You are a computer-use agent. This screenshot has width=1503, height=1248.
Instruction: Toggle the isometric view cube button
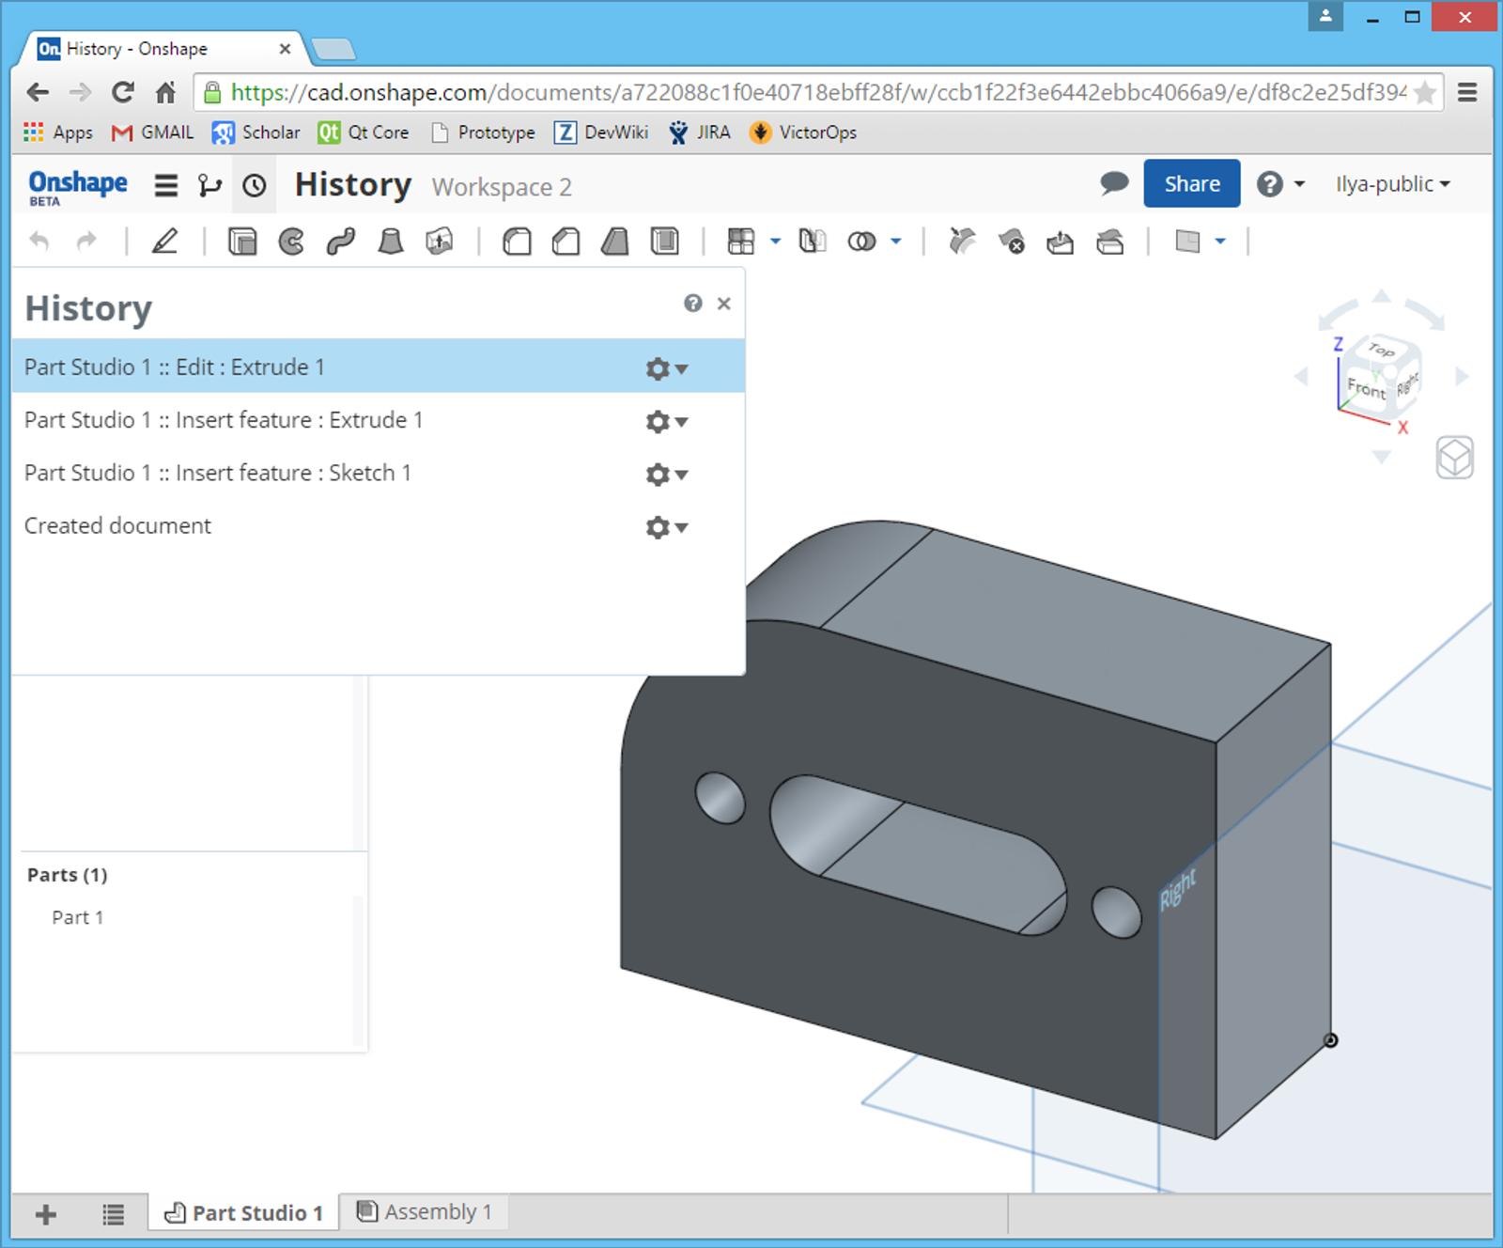(1454, 459)
